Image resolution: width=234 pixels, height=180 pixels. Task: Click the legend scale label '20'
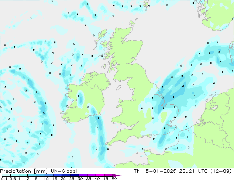63,179
